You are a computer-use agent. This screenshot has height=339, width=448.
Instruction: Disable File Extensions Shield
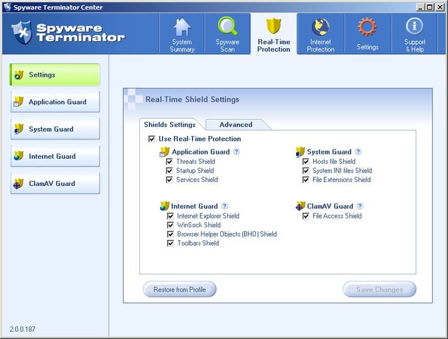tap(306, 180)
